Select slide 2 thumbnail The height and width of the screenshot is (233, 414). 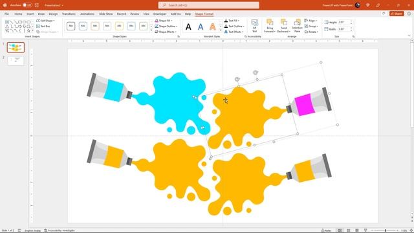16,60
